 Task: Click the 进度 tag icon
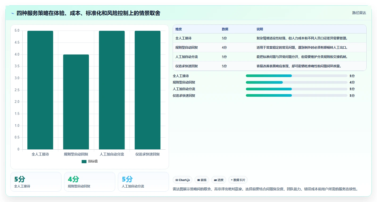pyautogui.click(x=215, y=180)
